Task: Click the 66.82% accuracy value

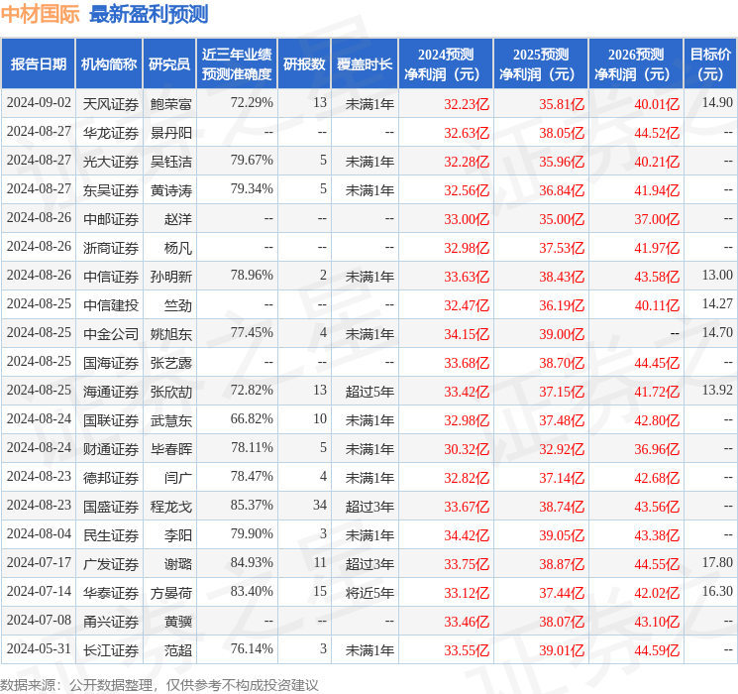Action: point(252,418)
